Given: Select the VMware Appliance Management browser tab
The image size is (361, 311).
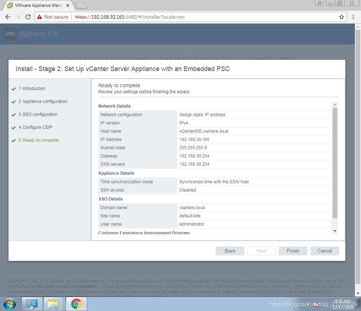Looking at the screenshot, I should (x=38, y=5).
